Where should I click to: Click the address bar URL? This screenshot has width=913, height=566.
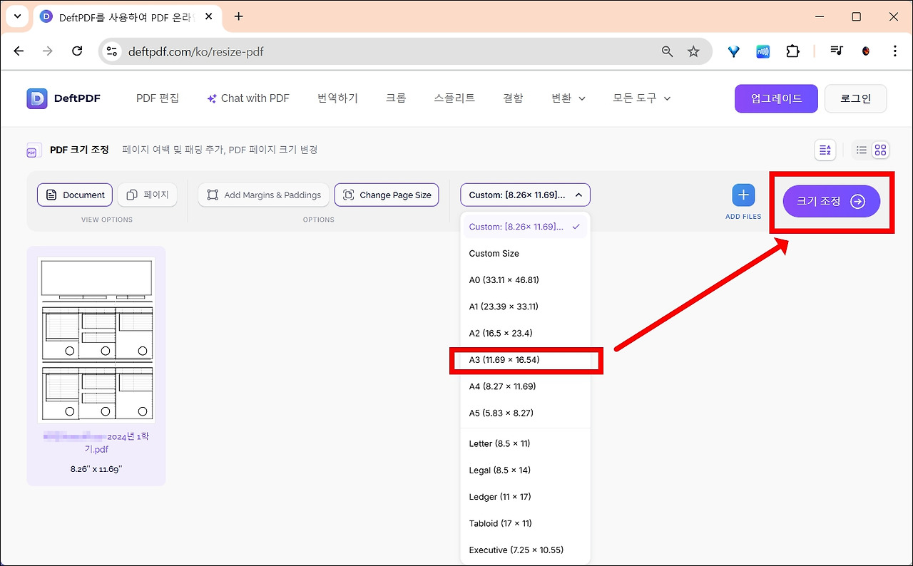click(x=196, y=51)
